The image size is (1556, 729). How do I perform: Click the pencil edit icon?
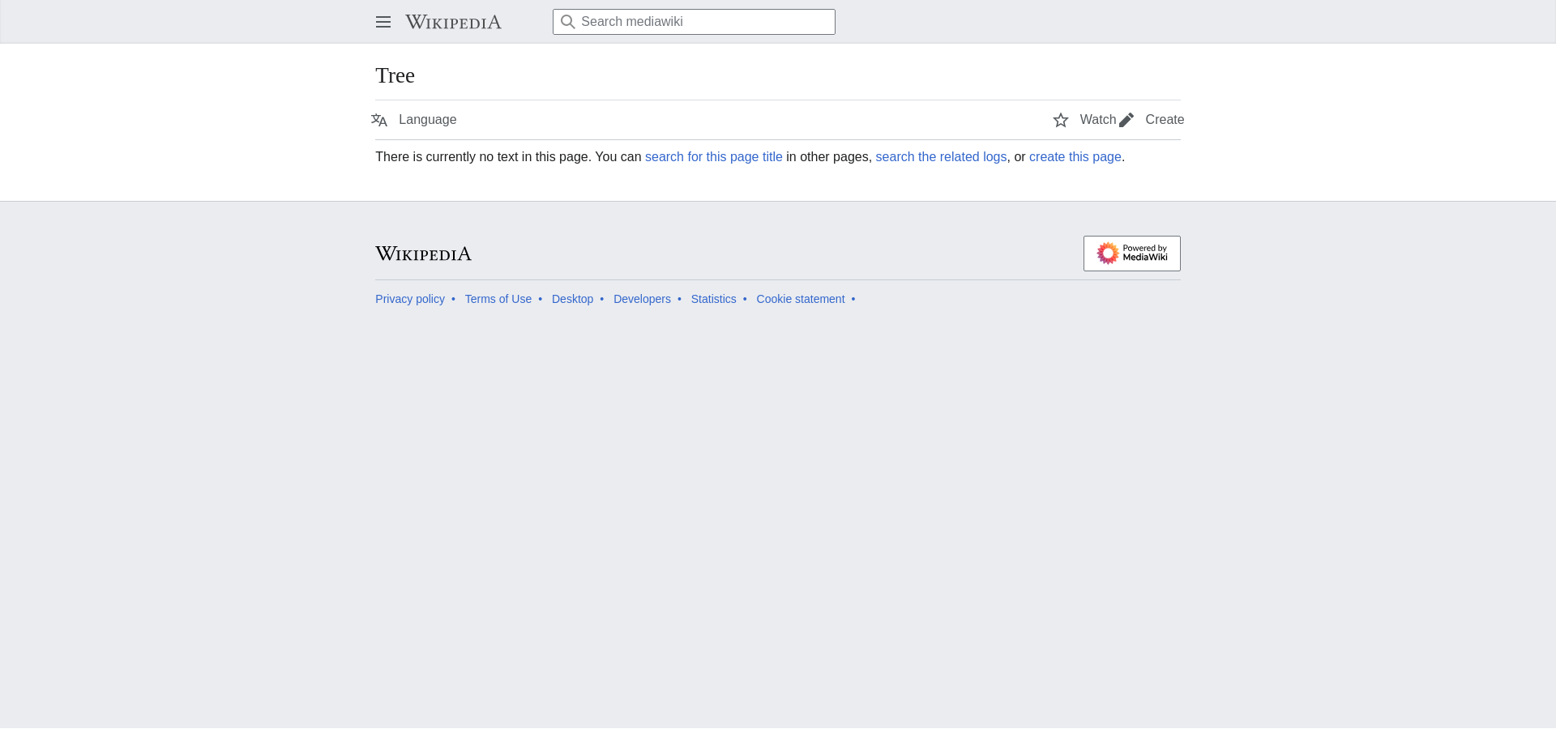pyautogui.click(x=1126, y=120)
